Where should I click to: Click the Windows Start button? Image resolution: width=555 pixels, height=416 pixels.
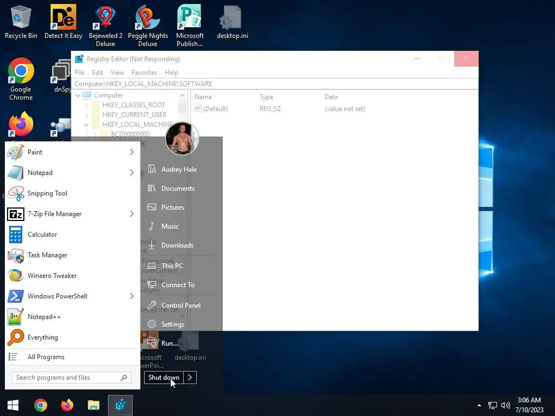click(13, 405)
